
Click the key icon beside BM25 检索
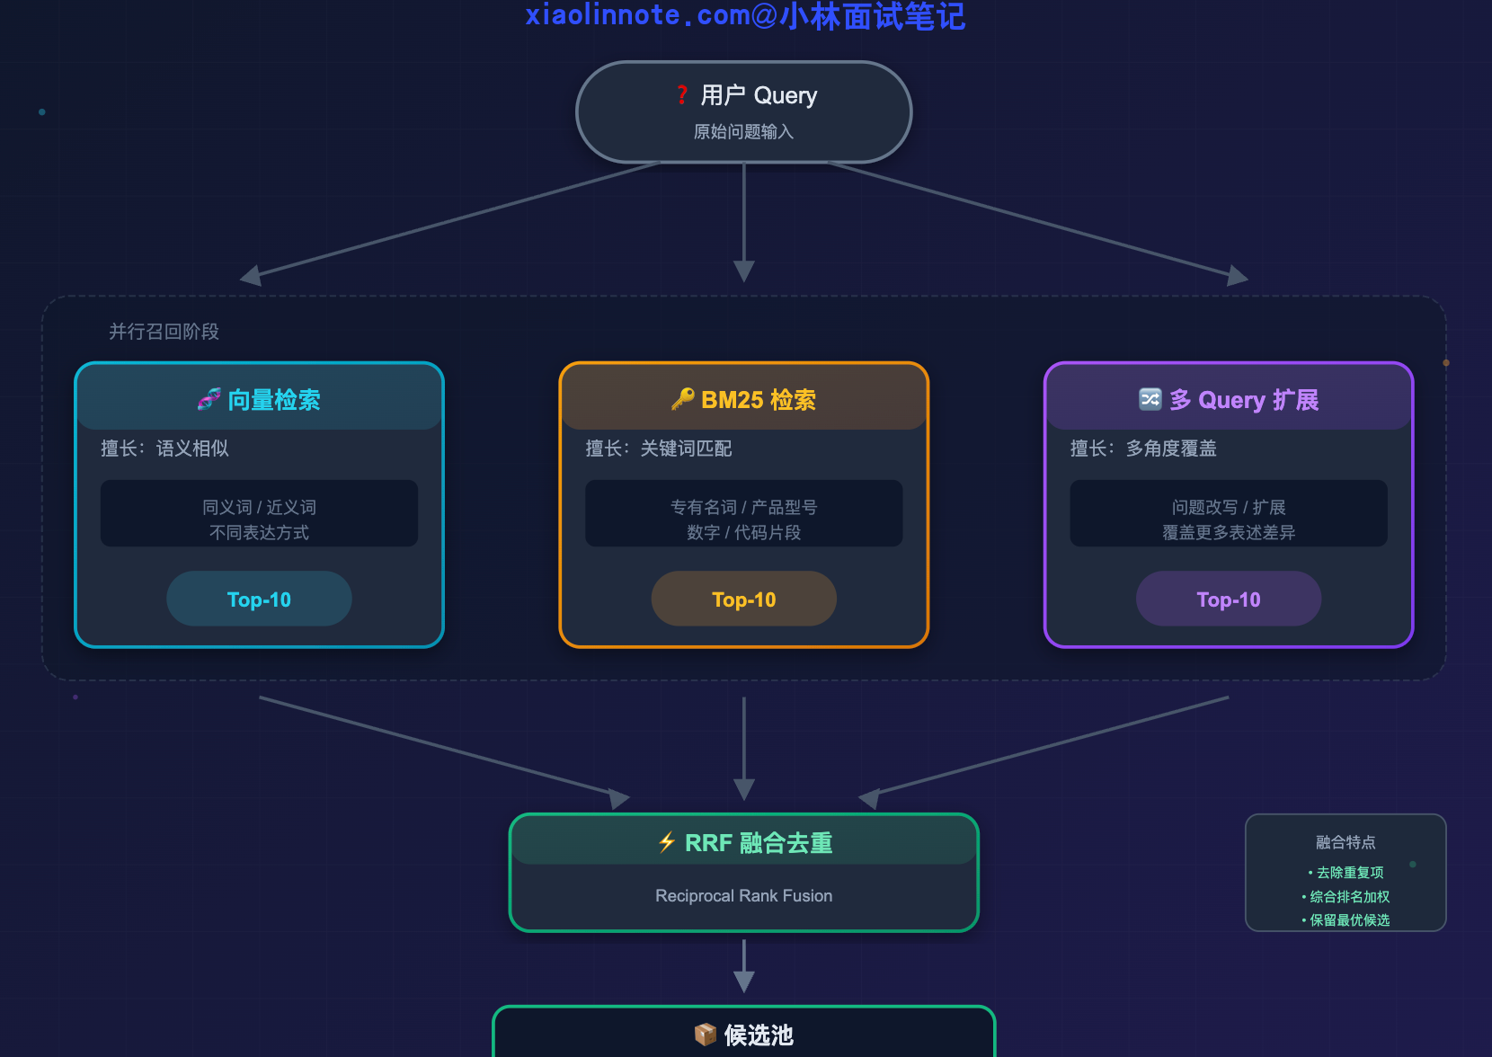tap(682, 399)
